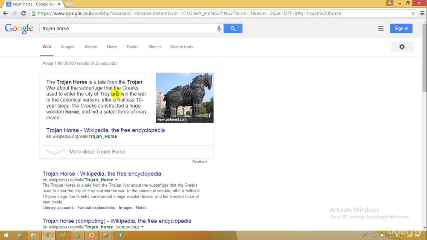The width and height of the screenshot is (427, 240).
Task: Open the Trojan horse statue thumbnail
Action: [x=184, y=98]
